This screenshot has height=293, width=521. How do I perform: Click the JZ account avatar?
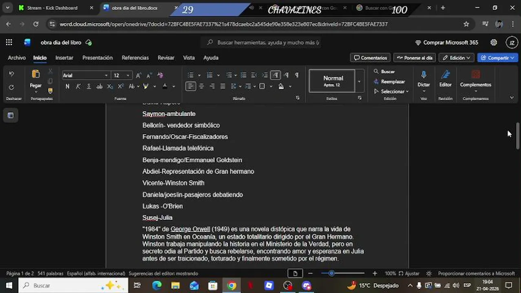tap(512, 43)
